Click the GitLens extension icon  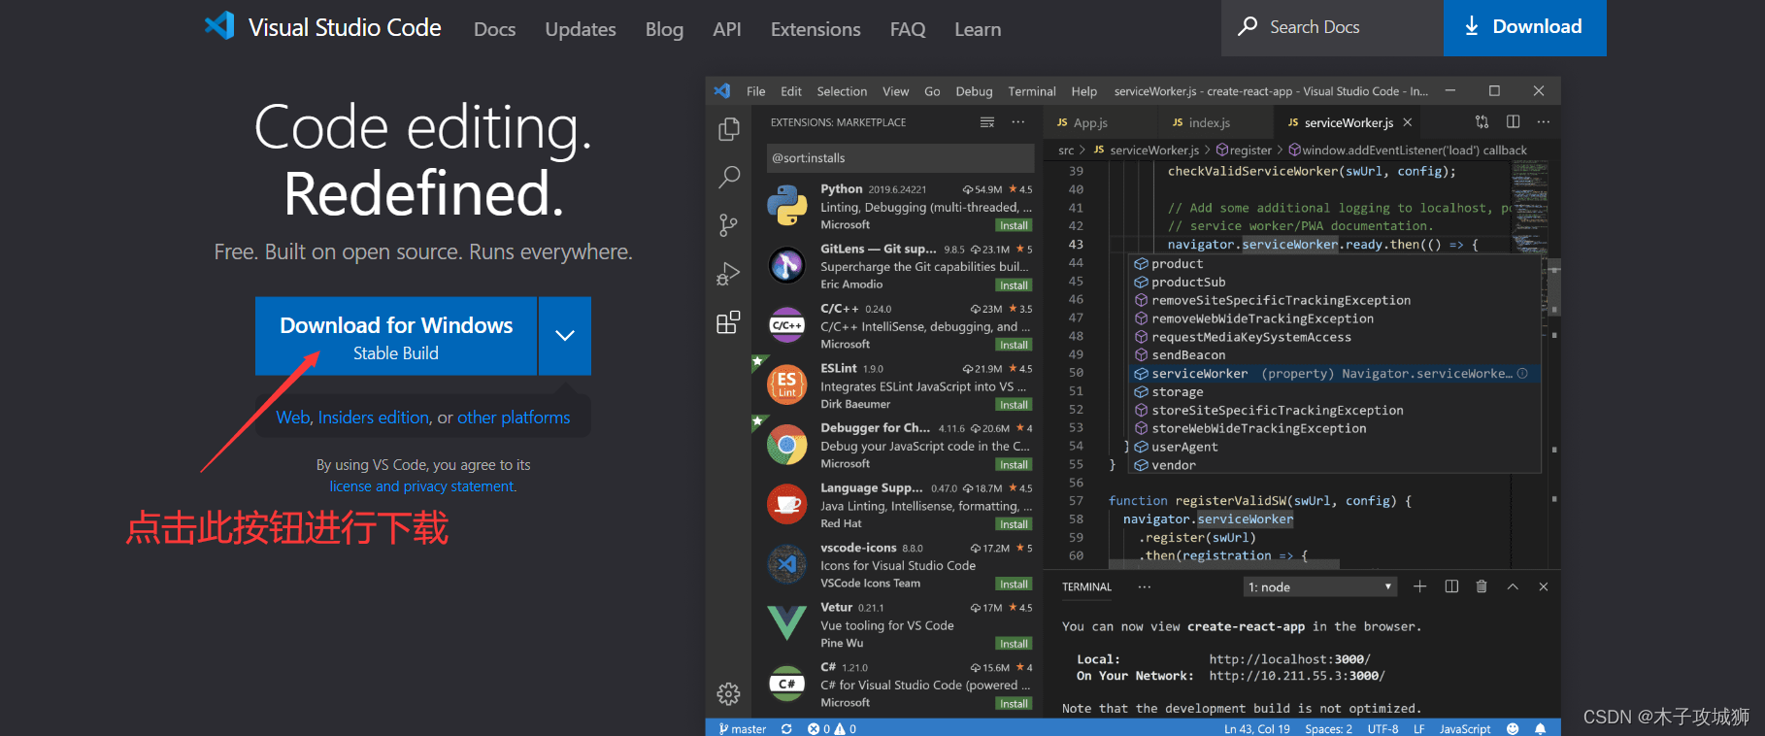pyautogui.click(x=786, y=265)
